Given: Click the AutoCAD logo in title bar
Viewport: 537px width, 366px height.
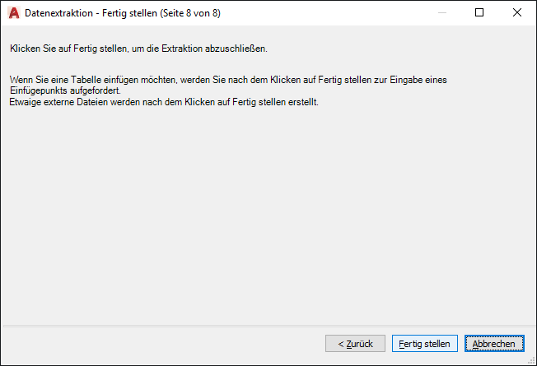Looking at the screenshot, I should pyautogui.click(x=13, y=13).
